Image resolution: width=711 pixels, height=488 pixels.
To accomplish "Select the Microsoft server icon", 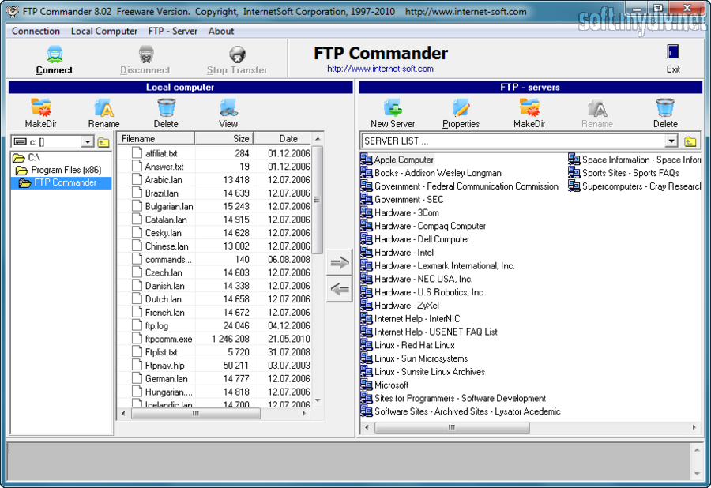I will pyautogui.click(x=367, y=385).
